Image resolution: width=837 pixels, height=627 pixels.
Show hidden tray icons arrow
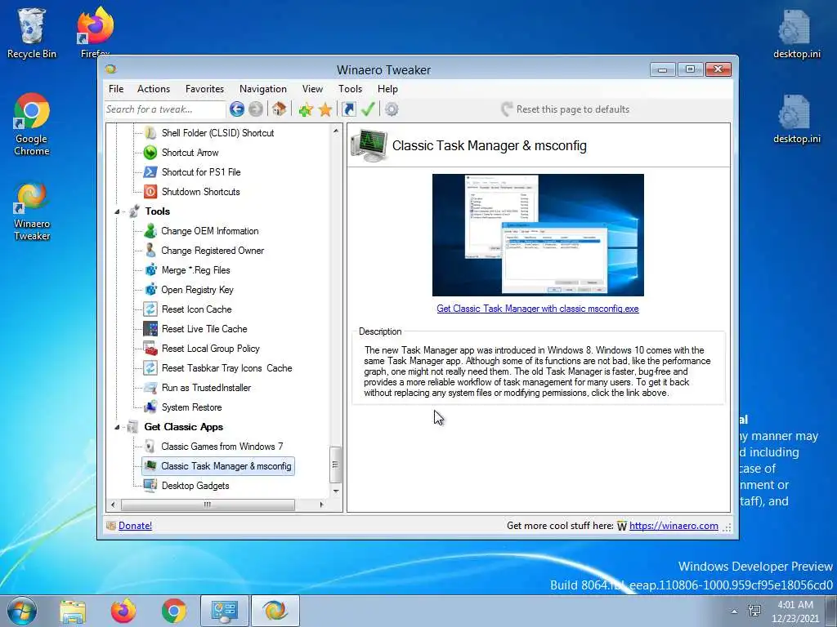[735, 611]
